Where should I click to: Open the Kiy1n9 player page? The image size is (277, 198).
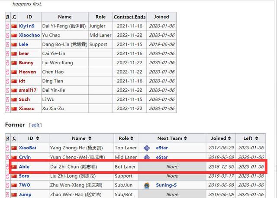[26, 26]
